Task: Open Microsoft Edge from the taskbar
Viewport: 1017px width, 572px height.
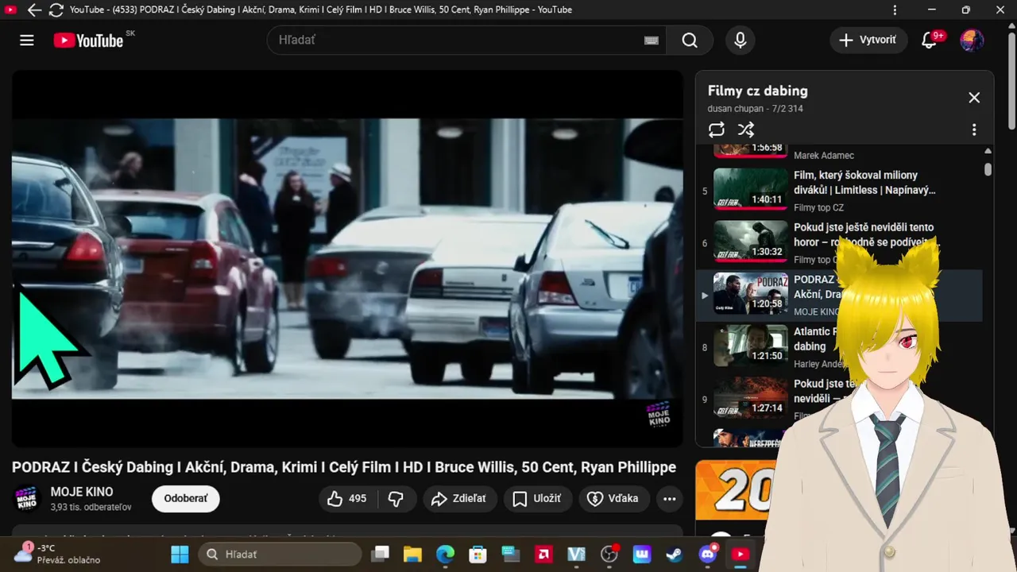Action: click(x=445, y=554)
